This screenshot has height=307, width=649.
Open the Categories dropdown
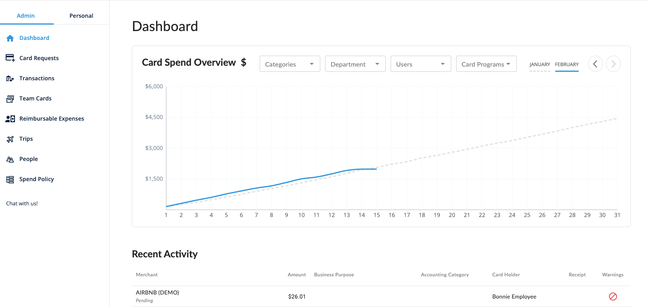coord(290,64)
